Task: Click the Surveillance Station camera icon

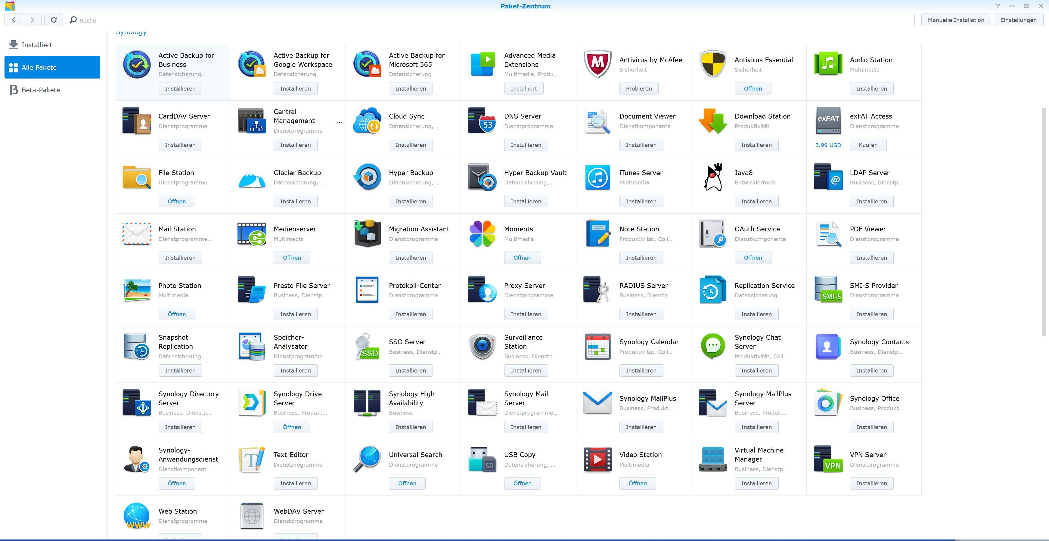Action: click(482, 346)
